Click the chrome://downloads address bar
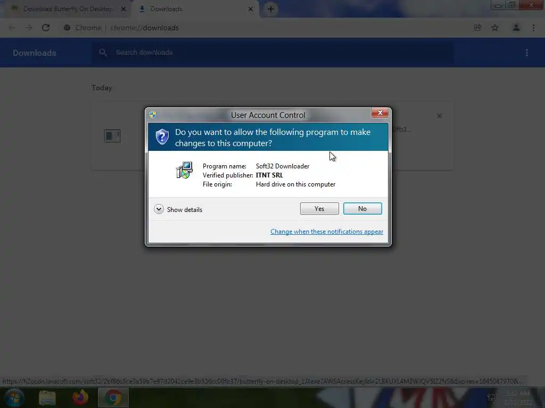The width and height of the screenshot is (545, 408). (x=145, y=28)
